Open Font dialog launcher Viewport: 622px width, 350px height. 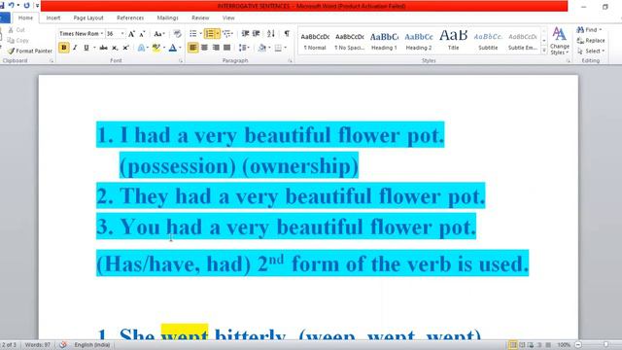click(181, 61)
